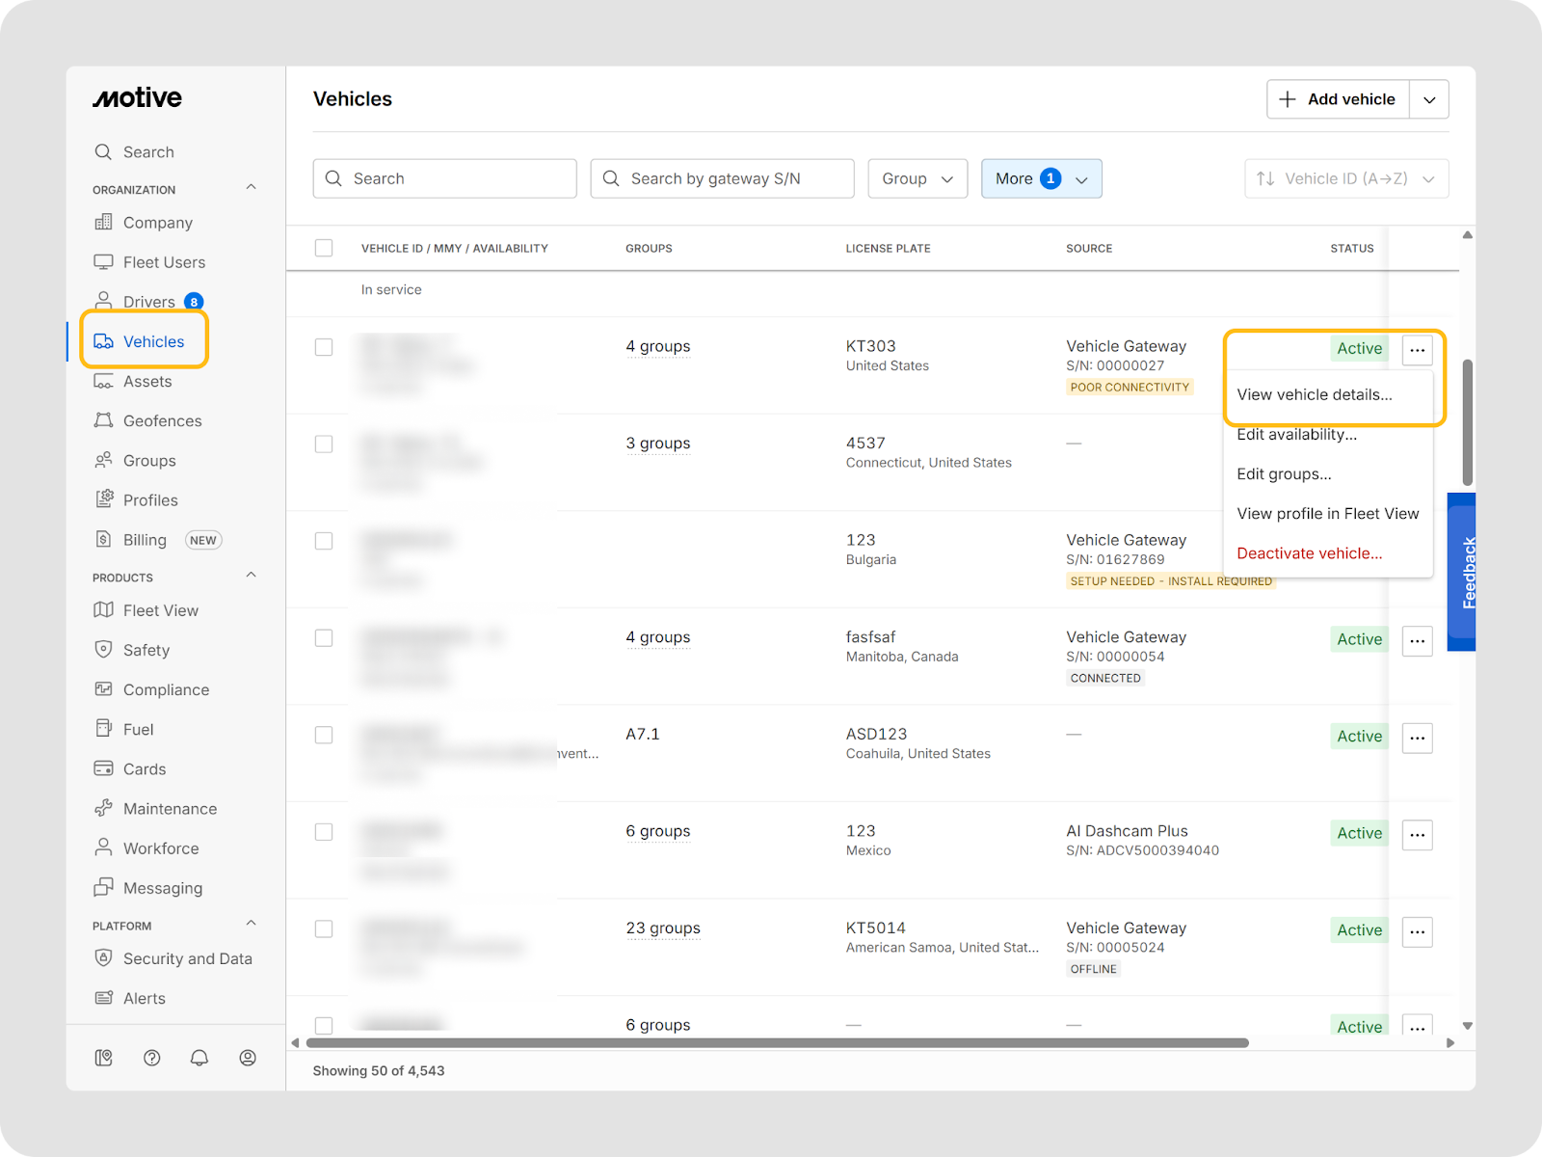
Task: Open the Group filter dropdown
Action: [917, 178]
